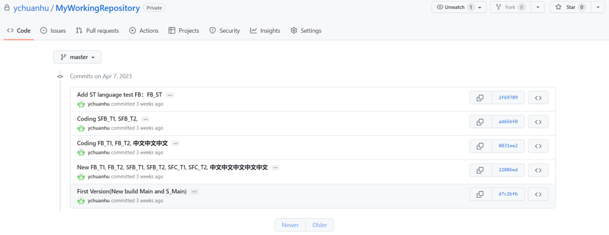Copy full SHA for commit d7c2bfb

tap(480, 194)
